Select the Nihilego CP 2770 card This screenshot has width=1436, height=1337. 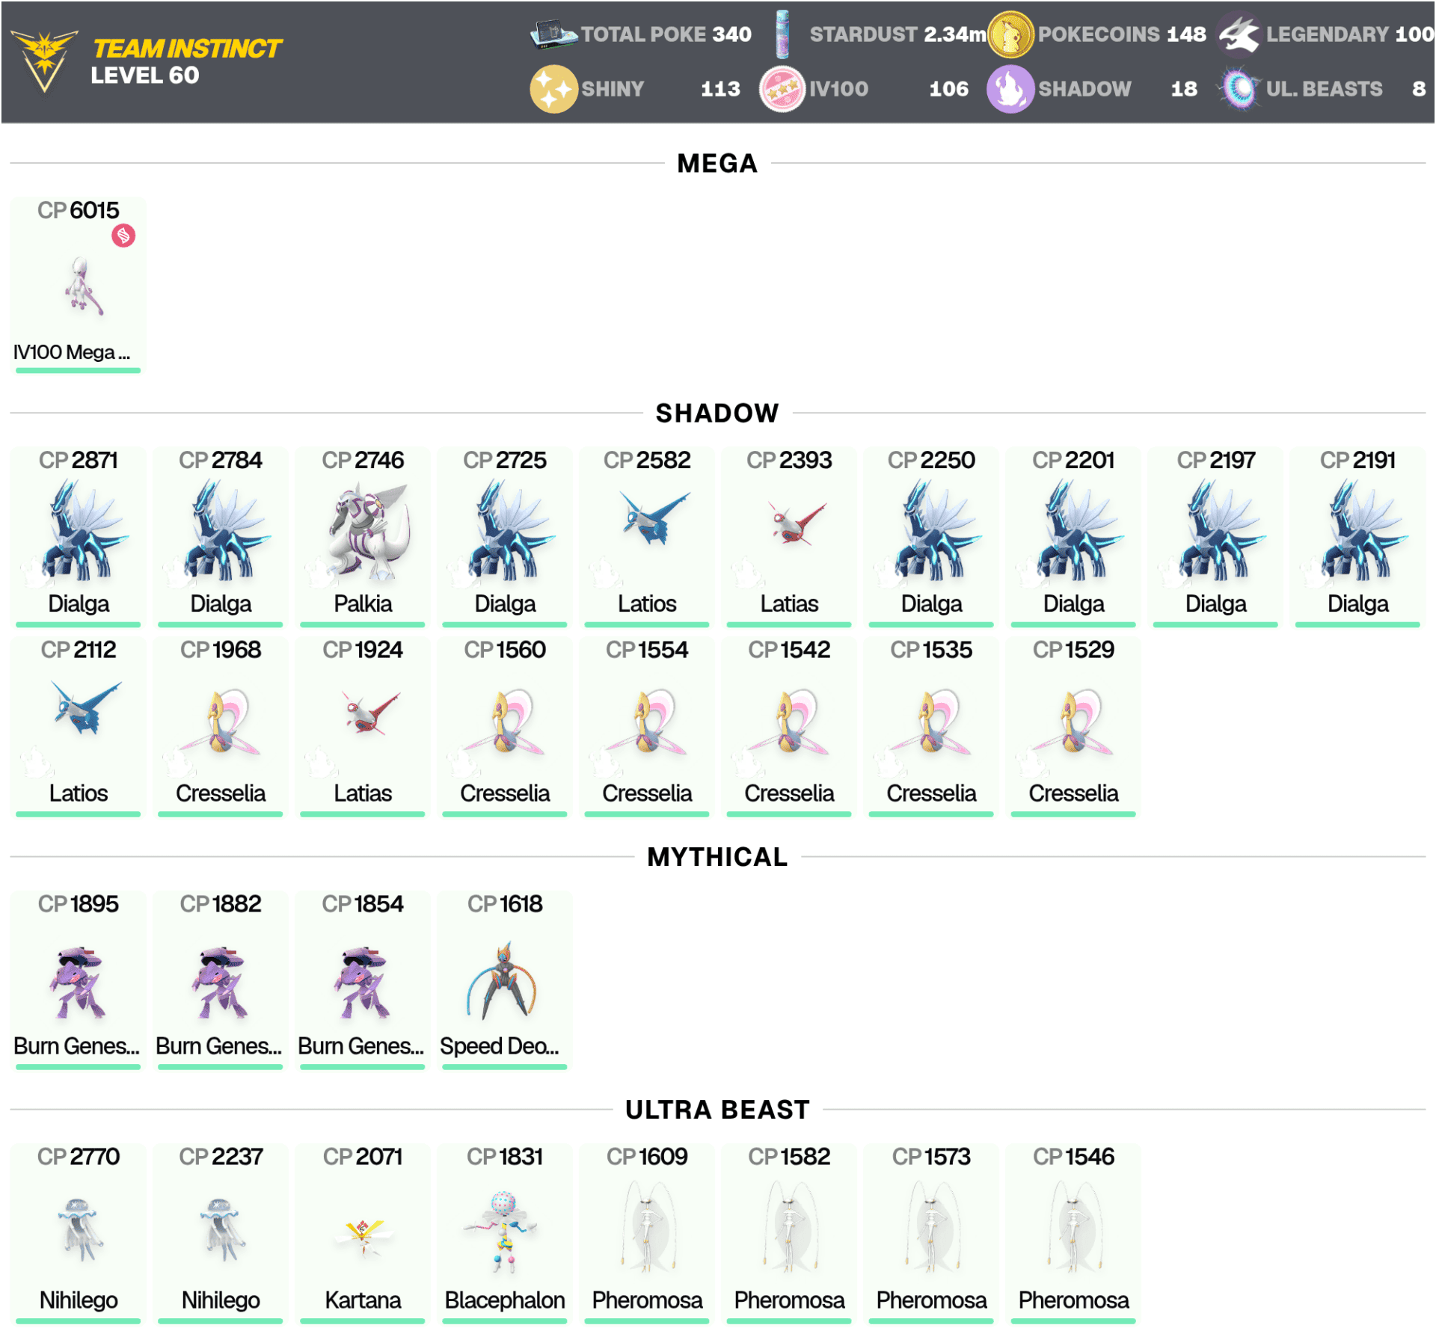78,1234
